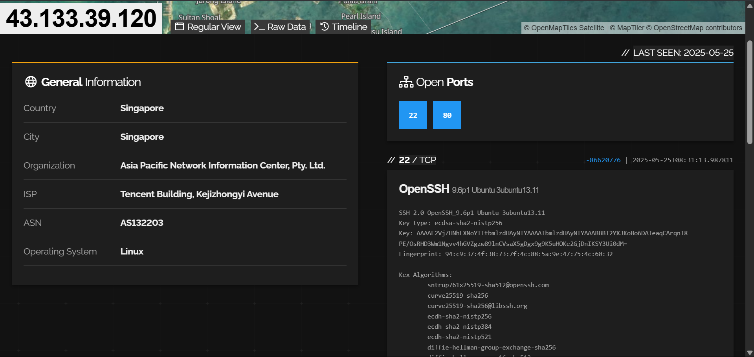Click the SSH fingerprint line
The width and height of the screenshot is (754, 357).
point(505,254)
